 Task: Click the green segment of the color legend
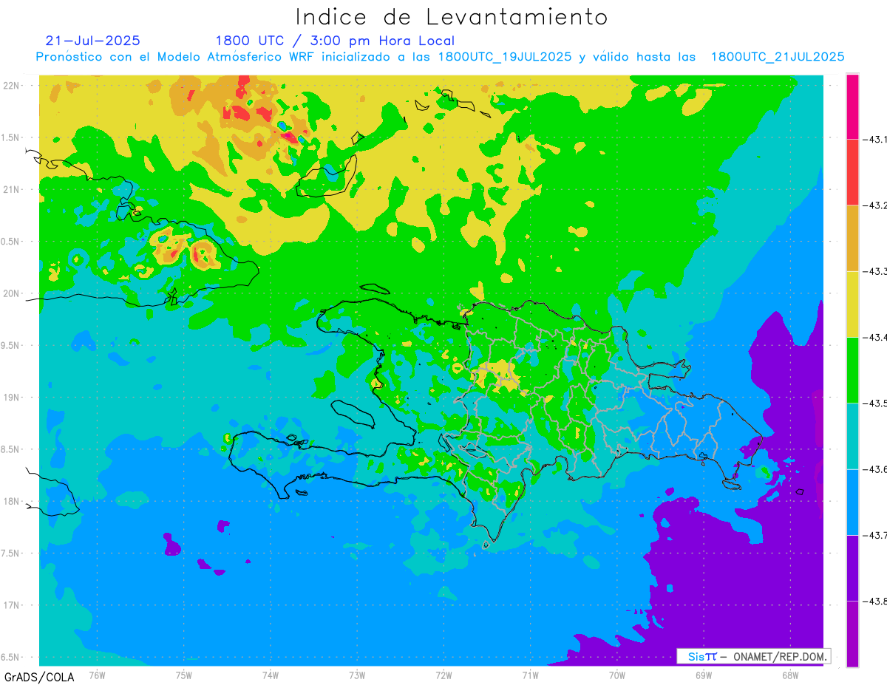(x=852, y=369)
